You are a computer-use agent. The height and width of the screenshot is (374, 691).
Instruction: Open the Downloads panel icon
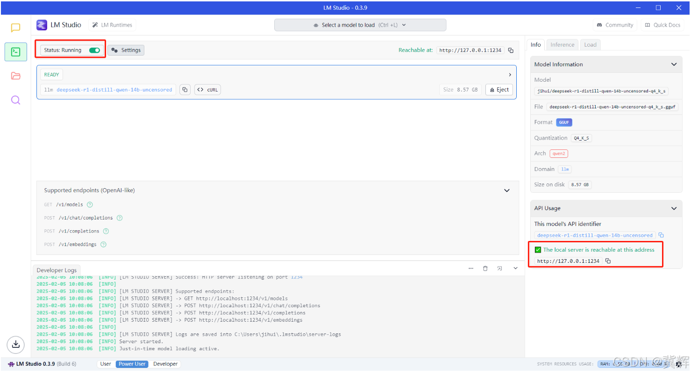click(15, 345)
